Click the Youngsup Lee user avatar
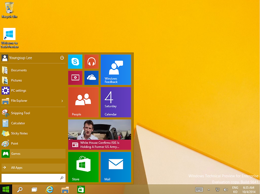Screen dimensions: 260x194 pos(5,58)
